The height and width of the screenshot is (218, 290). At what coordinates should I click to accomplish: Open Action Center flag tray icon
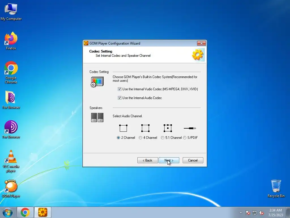(x=248, y=213)
